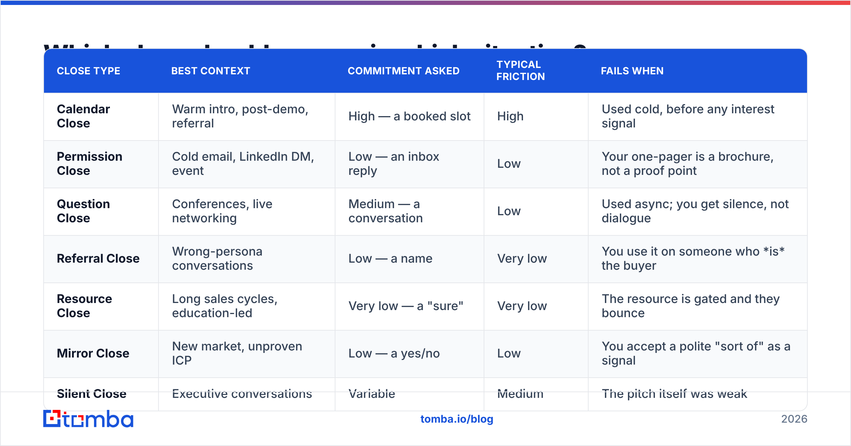Select the CLOSE TYPE column header
The image size is (851, 446).
tap(89, 71)
